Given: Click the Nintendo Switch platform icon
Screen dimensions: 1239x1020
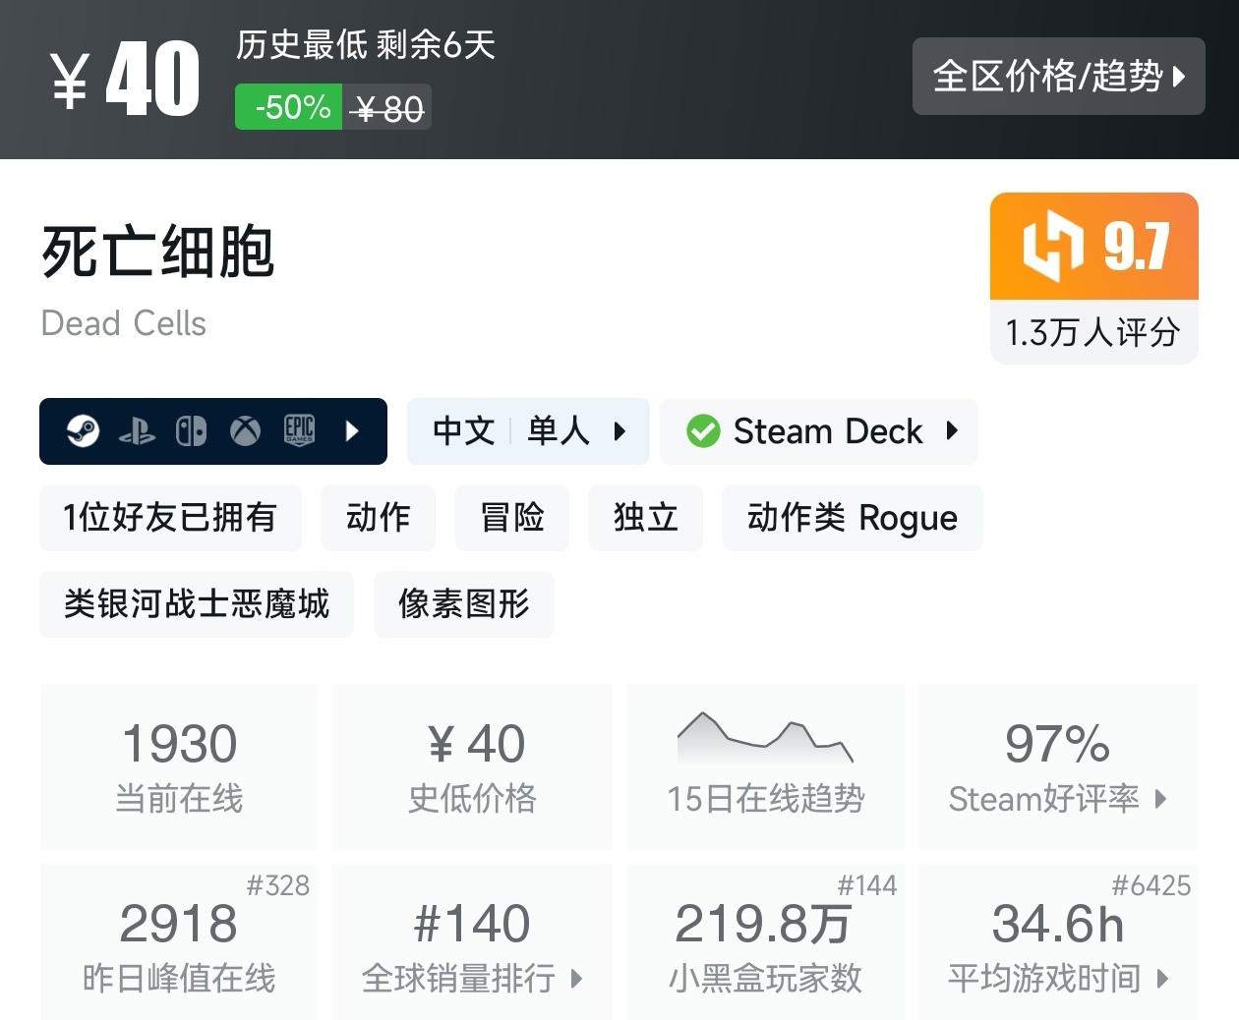Looking at the screenshot, I should click(x=191, y=431).
